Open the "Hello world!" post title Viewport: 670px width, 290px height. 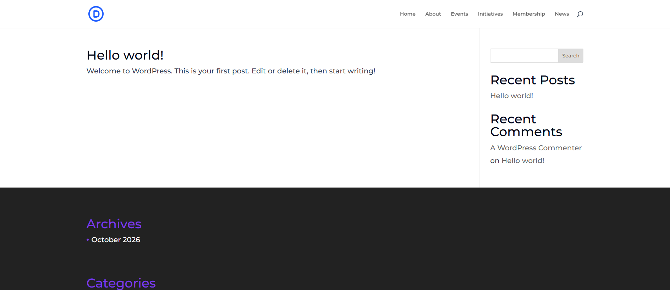tap(125, 55)
